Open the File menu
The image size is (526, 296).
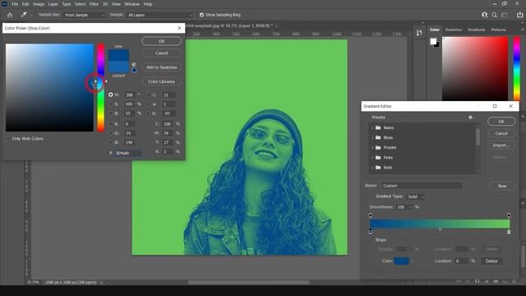coord(15,4)
